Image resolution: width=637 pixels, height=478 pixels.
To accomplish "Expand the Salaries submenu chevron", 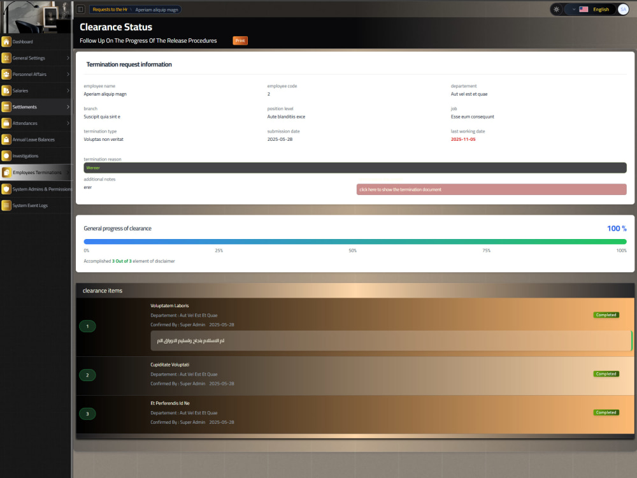I will [68, 91].
